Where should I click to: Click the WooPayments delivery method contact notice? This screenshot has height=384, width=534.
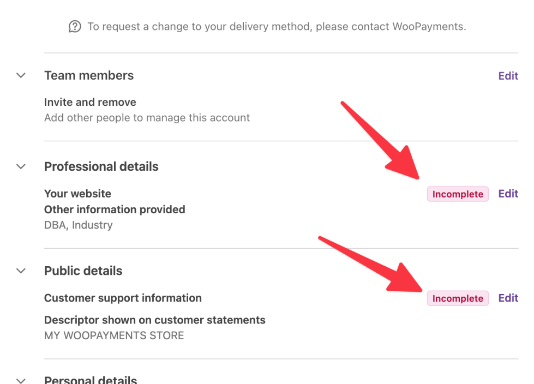[267, 27]
